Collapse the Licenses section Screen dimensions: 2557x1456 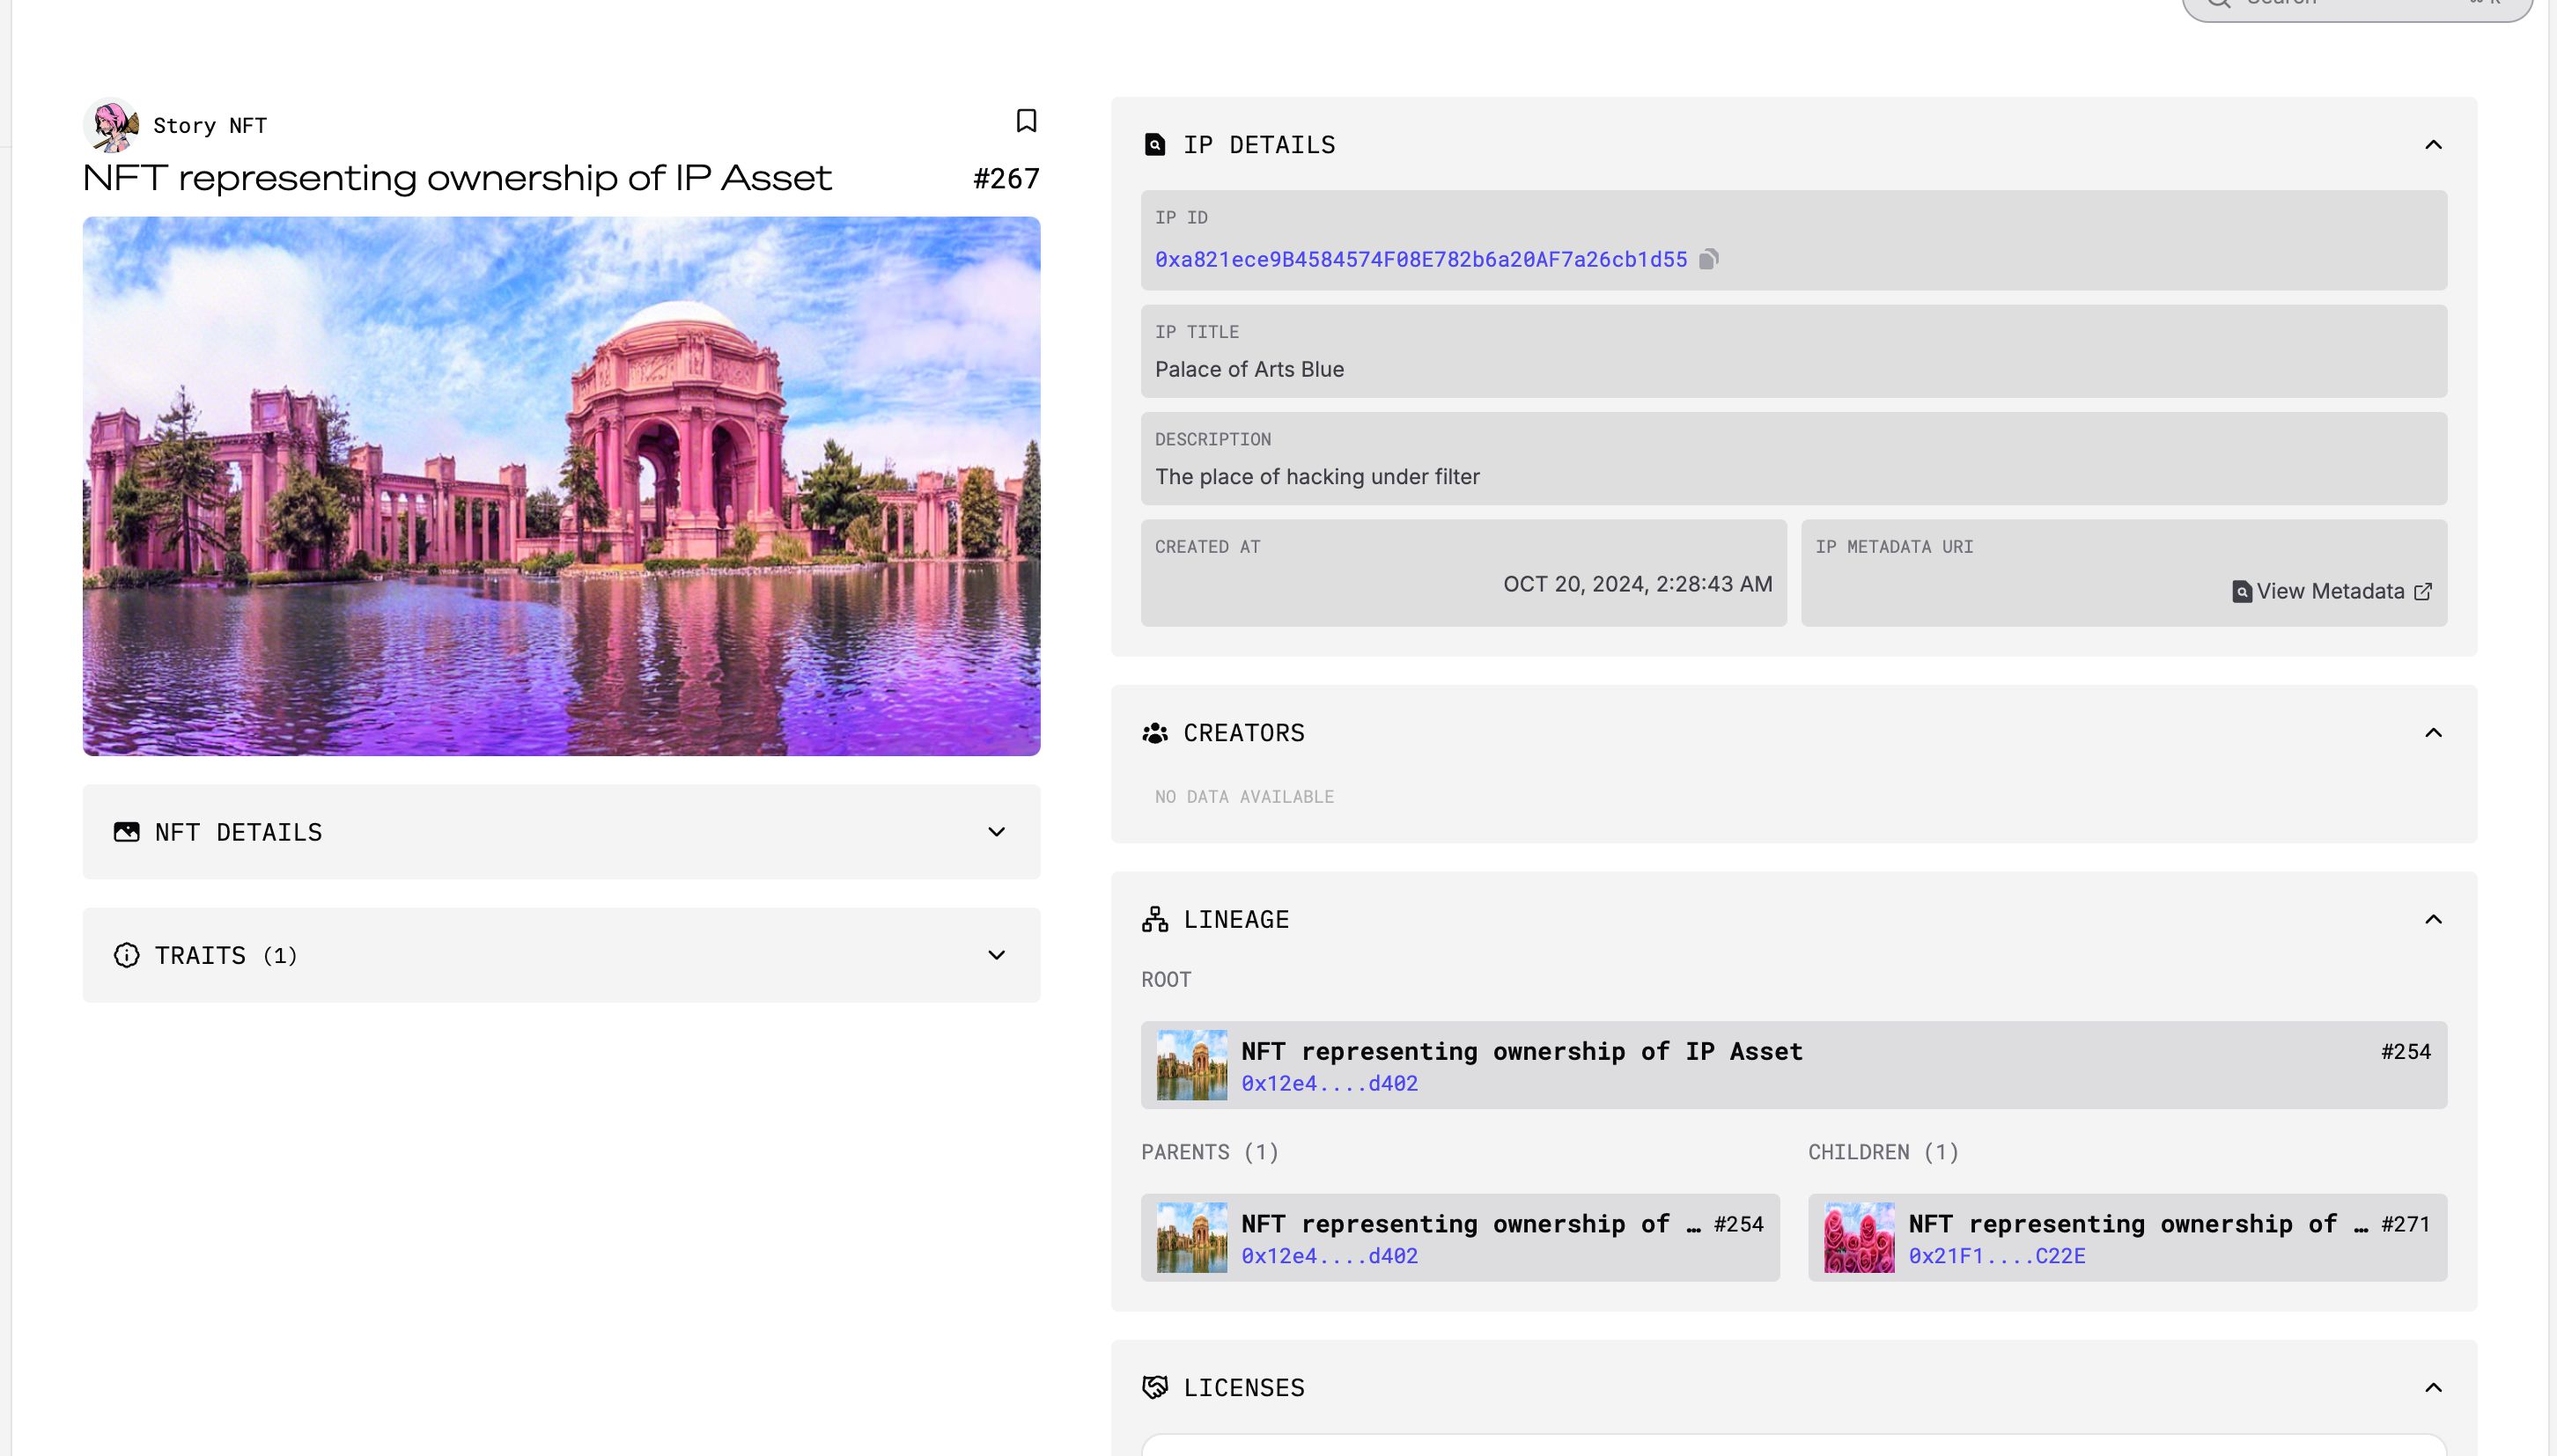click(2433, 1387)
